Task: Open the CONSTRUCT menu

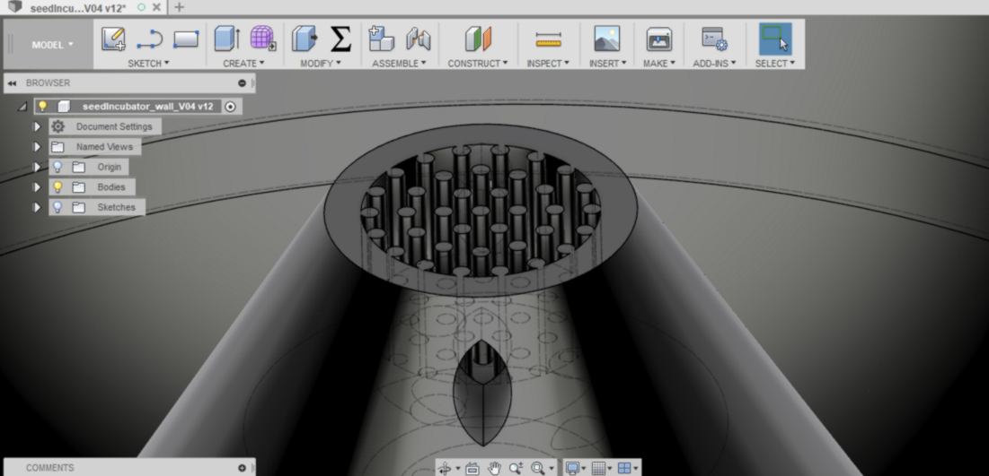Action: pos(478,63)
